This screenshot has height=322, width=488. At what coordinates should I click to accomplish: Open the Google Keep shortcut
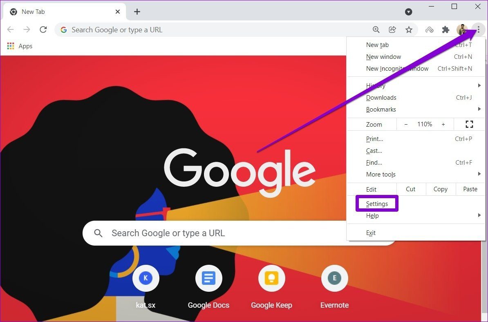click(x=271, y=287)
